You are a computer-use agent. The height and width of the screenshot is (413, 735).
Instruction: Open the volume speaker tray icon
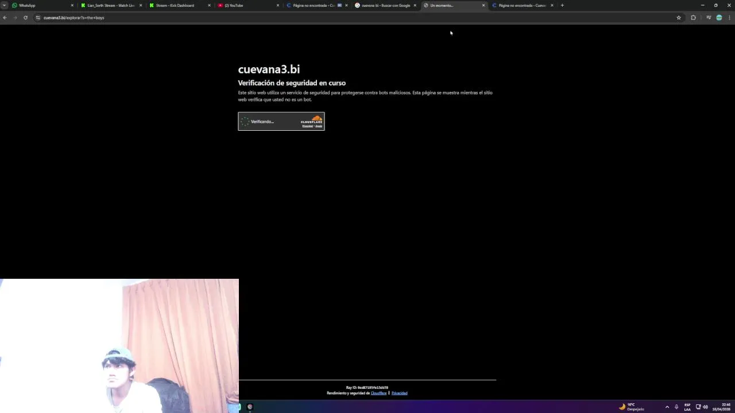pyautogui.click(x=705, y=407)
